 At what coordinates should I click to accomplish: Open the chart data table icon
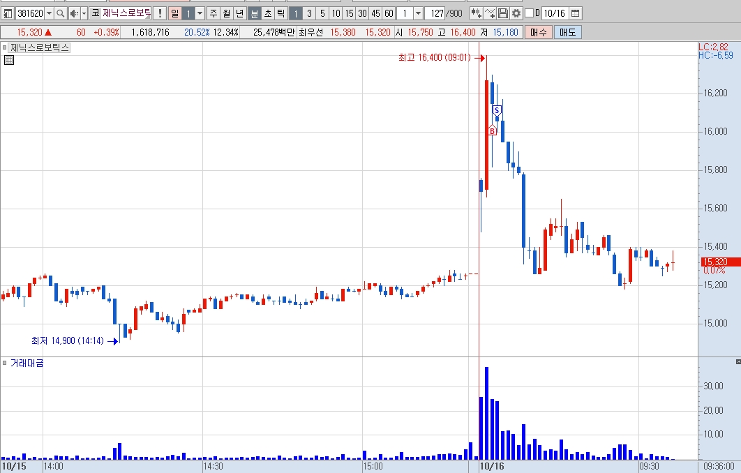pos(9,60)
